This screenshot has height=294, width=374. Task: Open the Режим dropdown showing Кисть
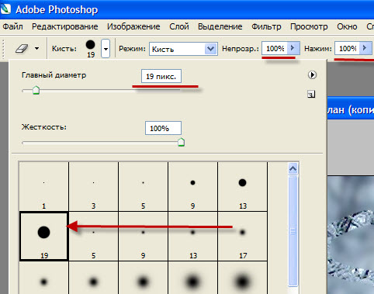[x=183, y=49]
